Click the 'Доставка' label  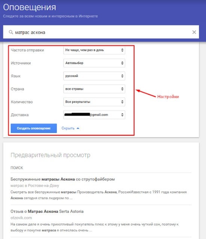pos(20,115)
